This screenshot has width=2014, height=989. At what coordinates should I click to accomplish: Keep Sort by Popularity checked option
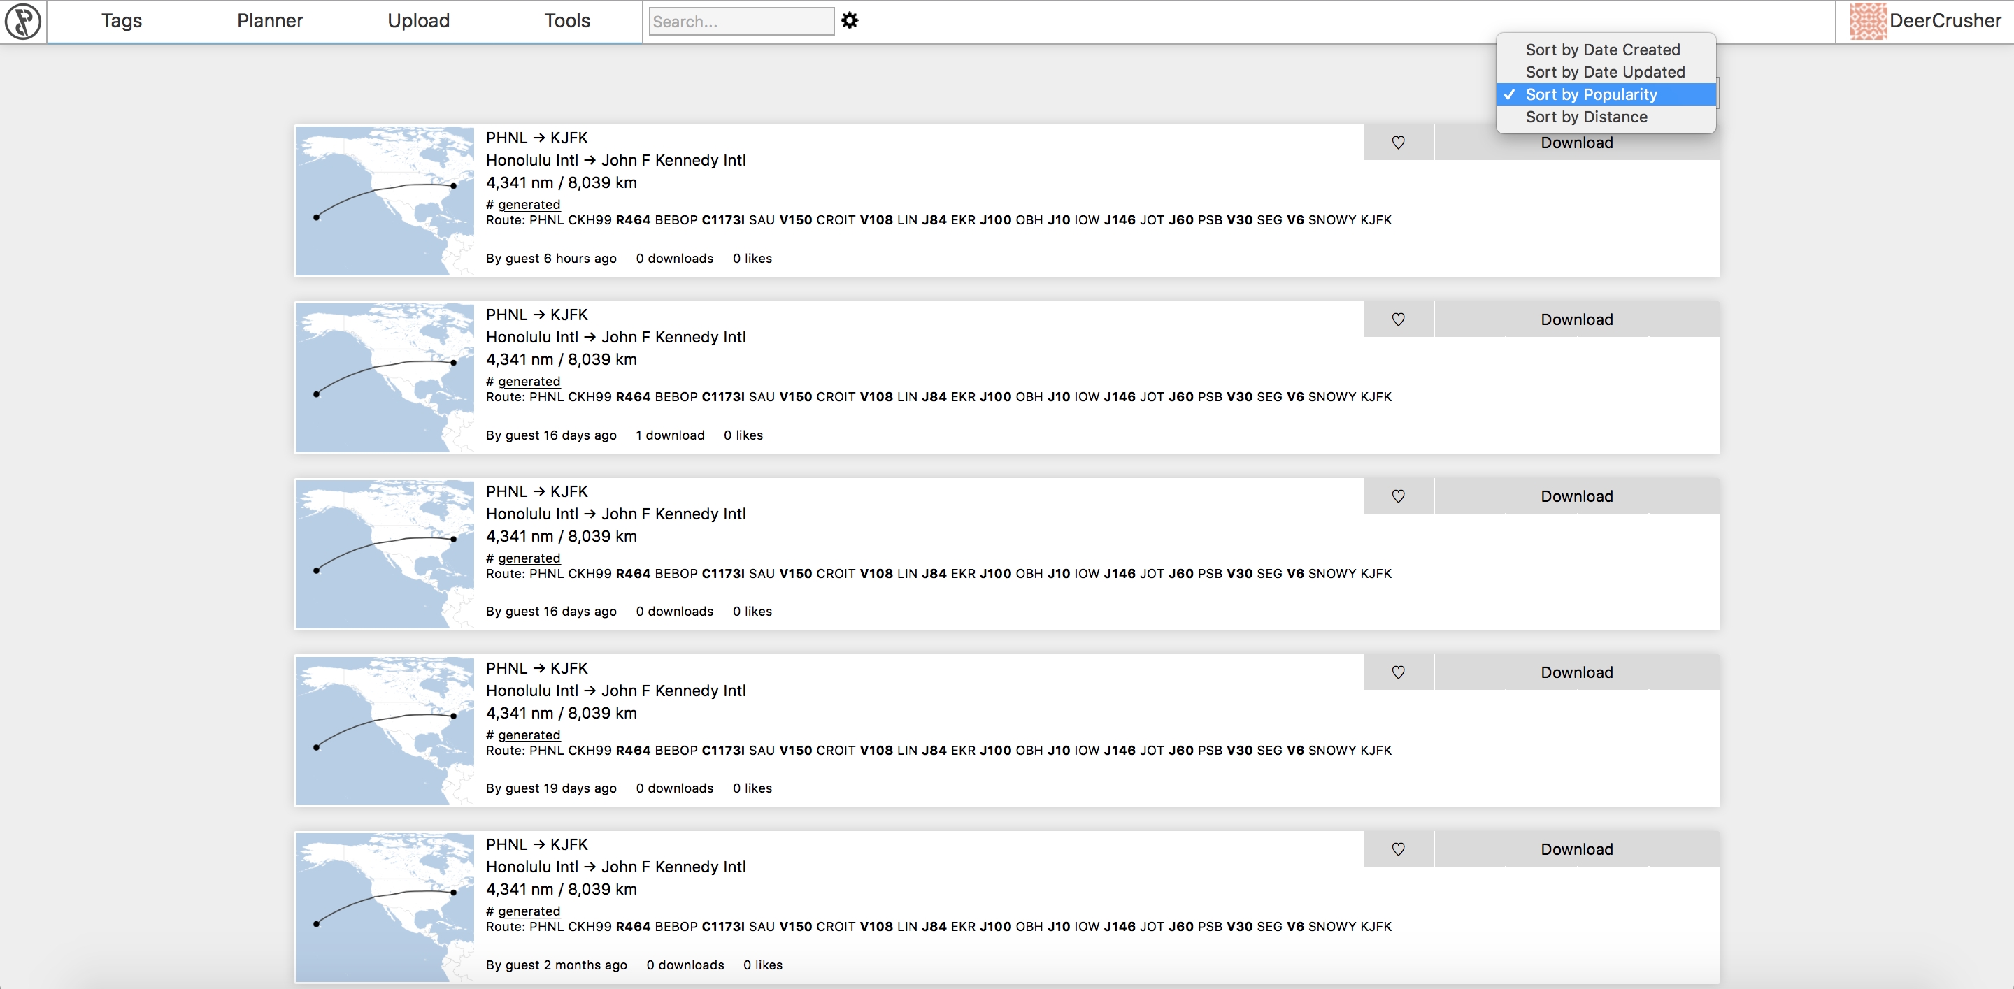tap(1590, 94)
